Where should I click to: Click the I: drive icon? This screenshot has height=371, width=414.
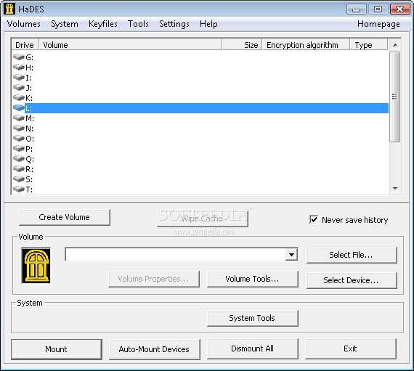(19, 77)
